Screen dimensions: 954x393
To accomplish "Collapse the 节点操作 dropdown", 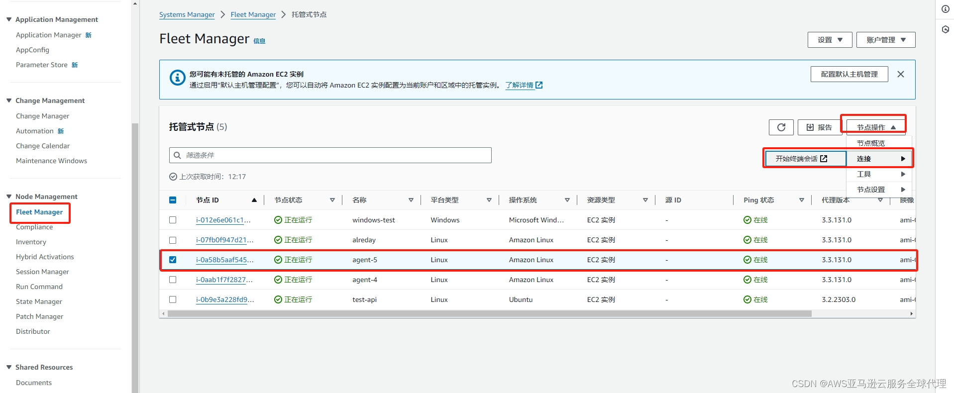I will 876,127.
